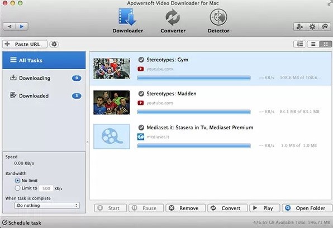Click the Stereotypes: Gym progress bar

coord(194,78)
